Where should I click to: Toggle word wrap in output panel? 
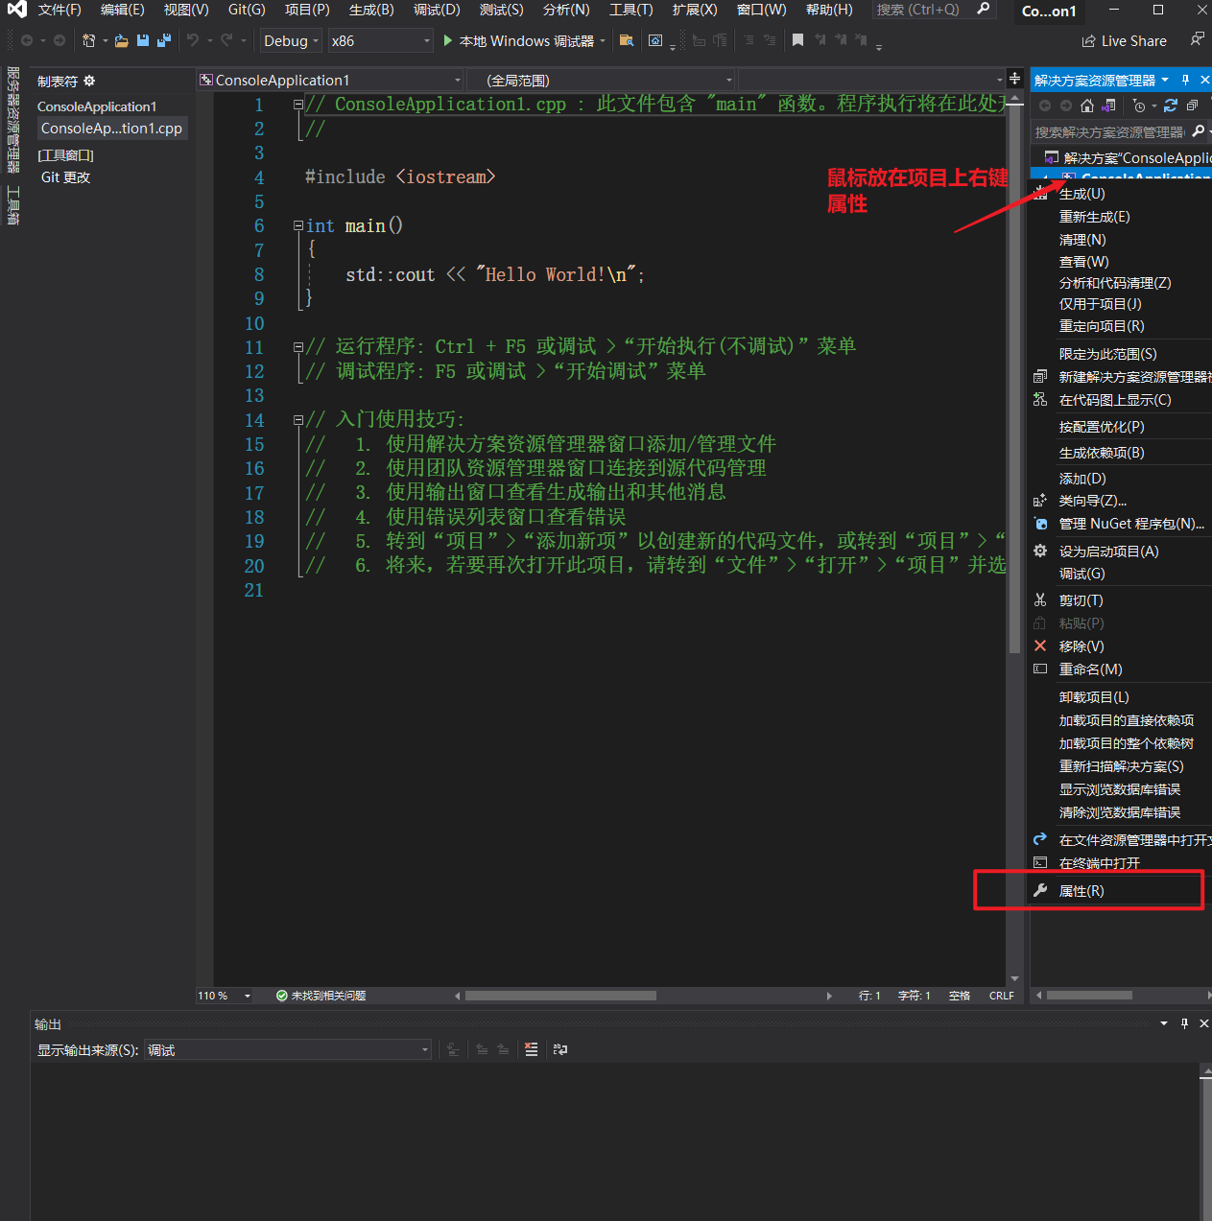tap(560, 1050)
